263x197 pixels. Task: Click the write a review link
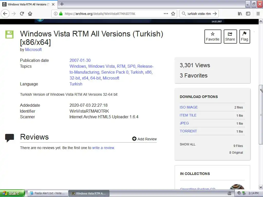point(103,148)
